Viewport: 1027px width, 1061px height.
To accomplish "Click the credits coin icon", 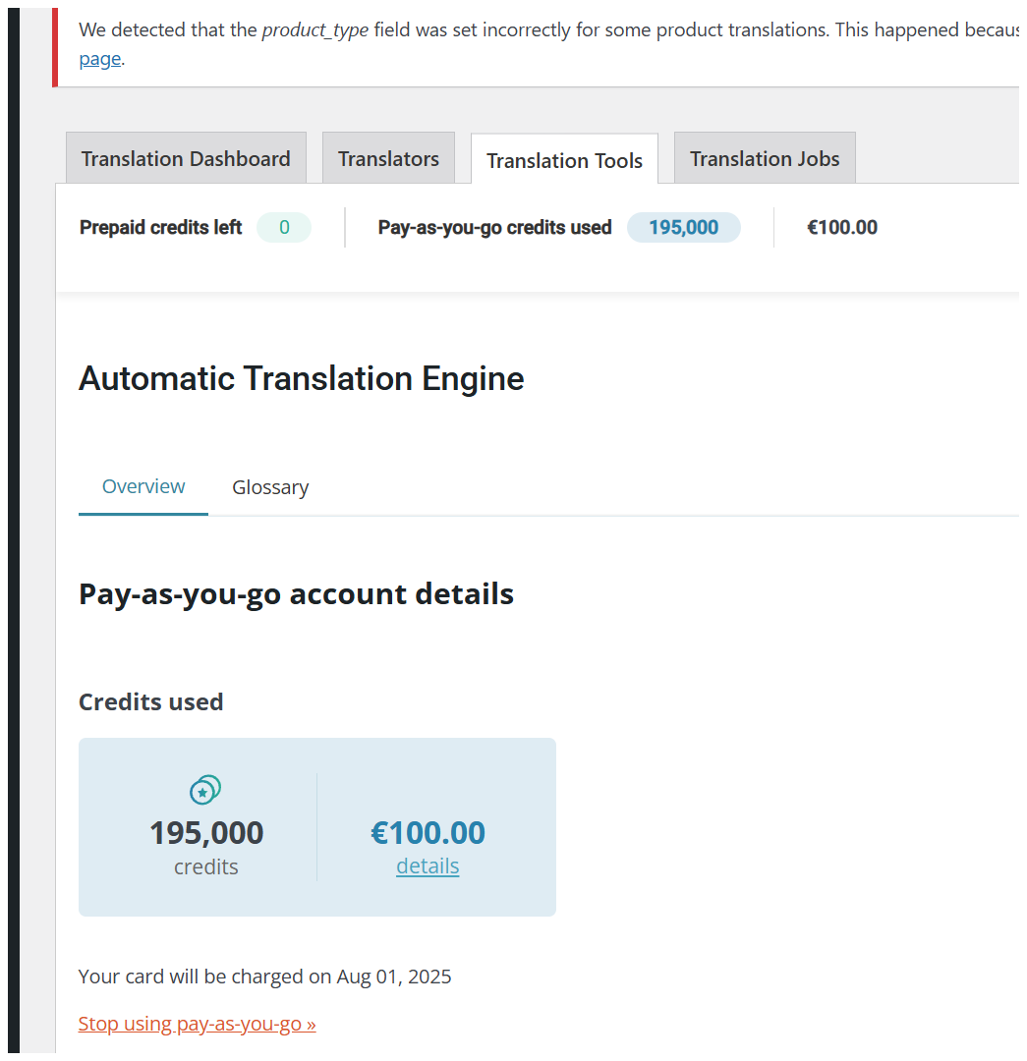I will click(x=205, y=790).
